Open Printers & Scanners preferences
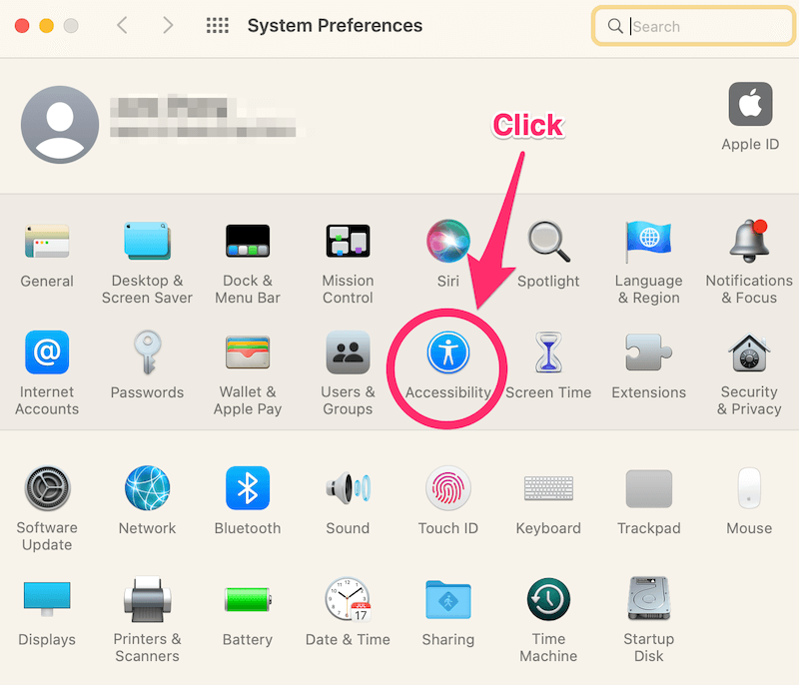The image size is (799, 685). point(147,599)
